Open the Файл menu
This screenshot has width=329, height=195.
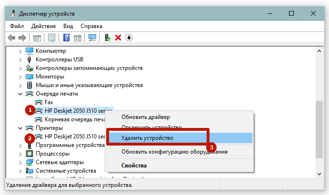(x=17, y=26)
